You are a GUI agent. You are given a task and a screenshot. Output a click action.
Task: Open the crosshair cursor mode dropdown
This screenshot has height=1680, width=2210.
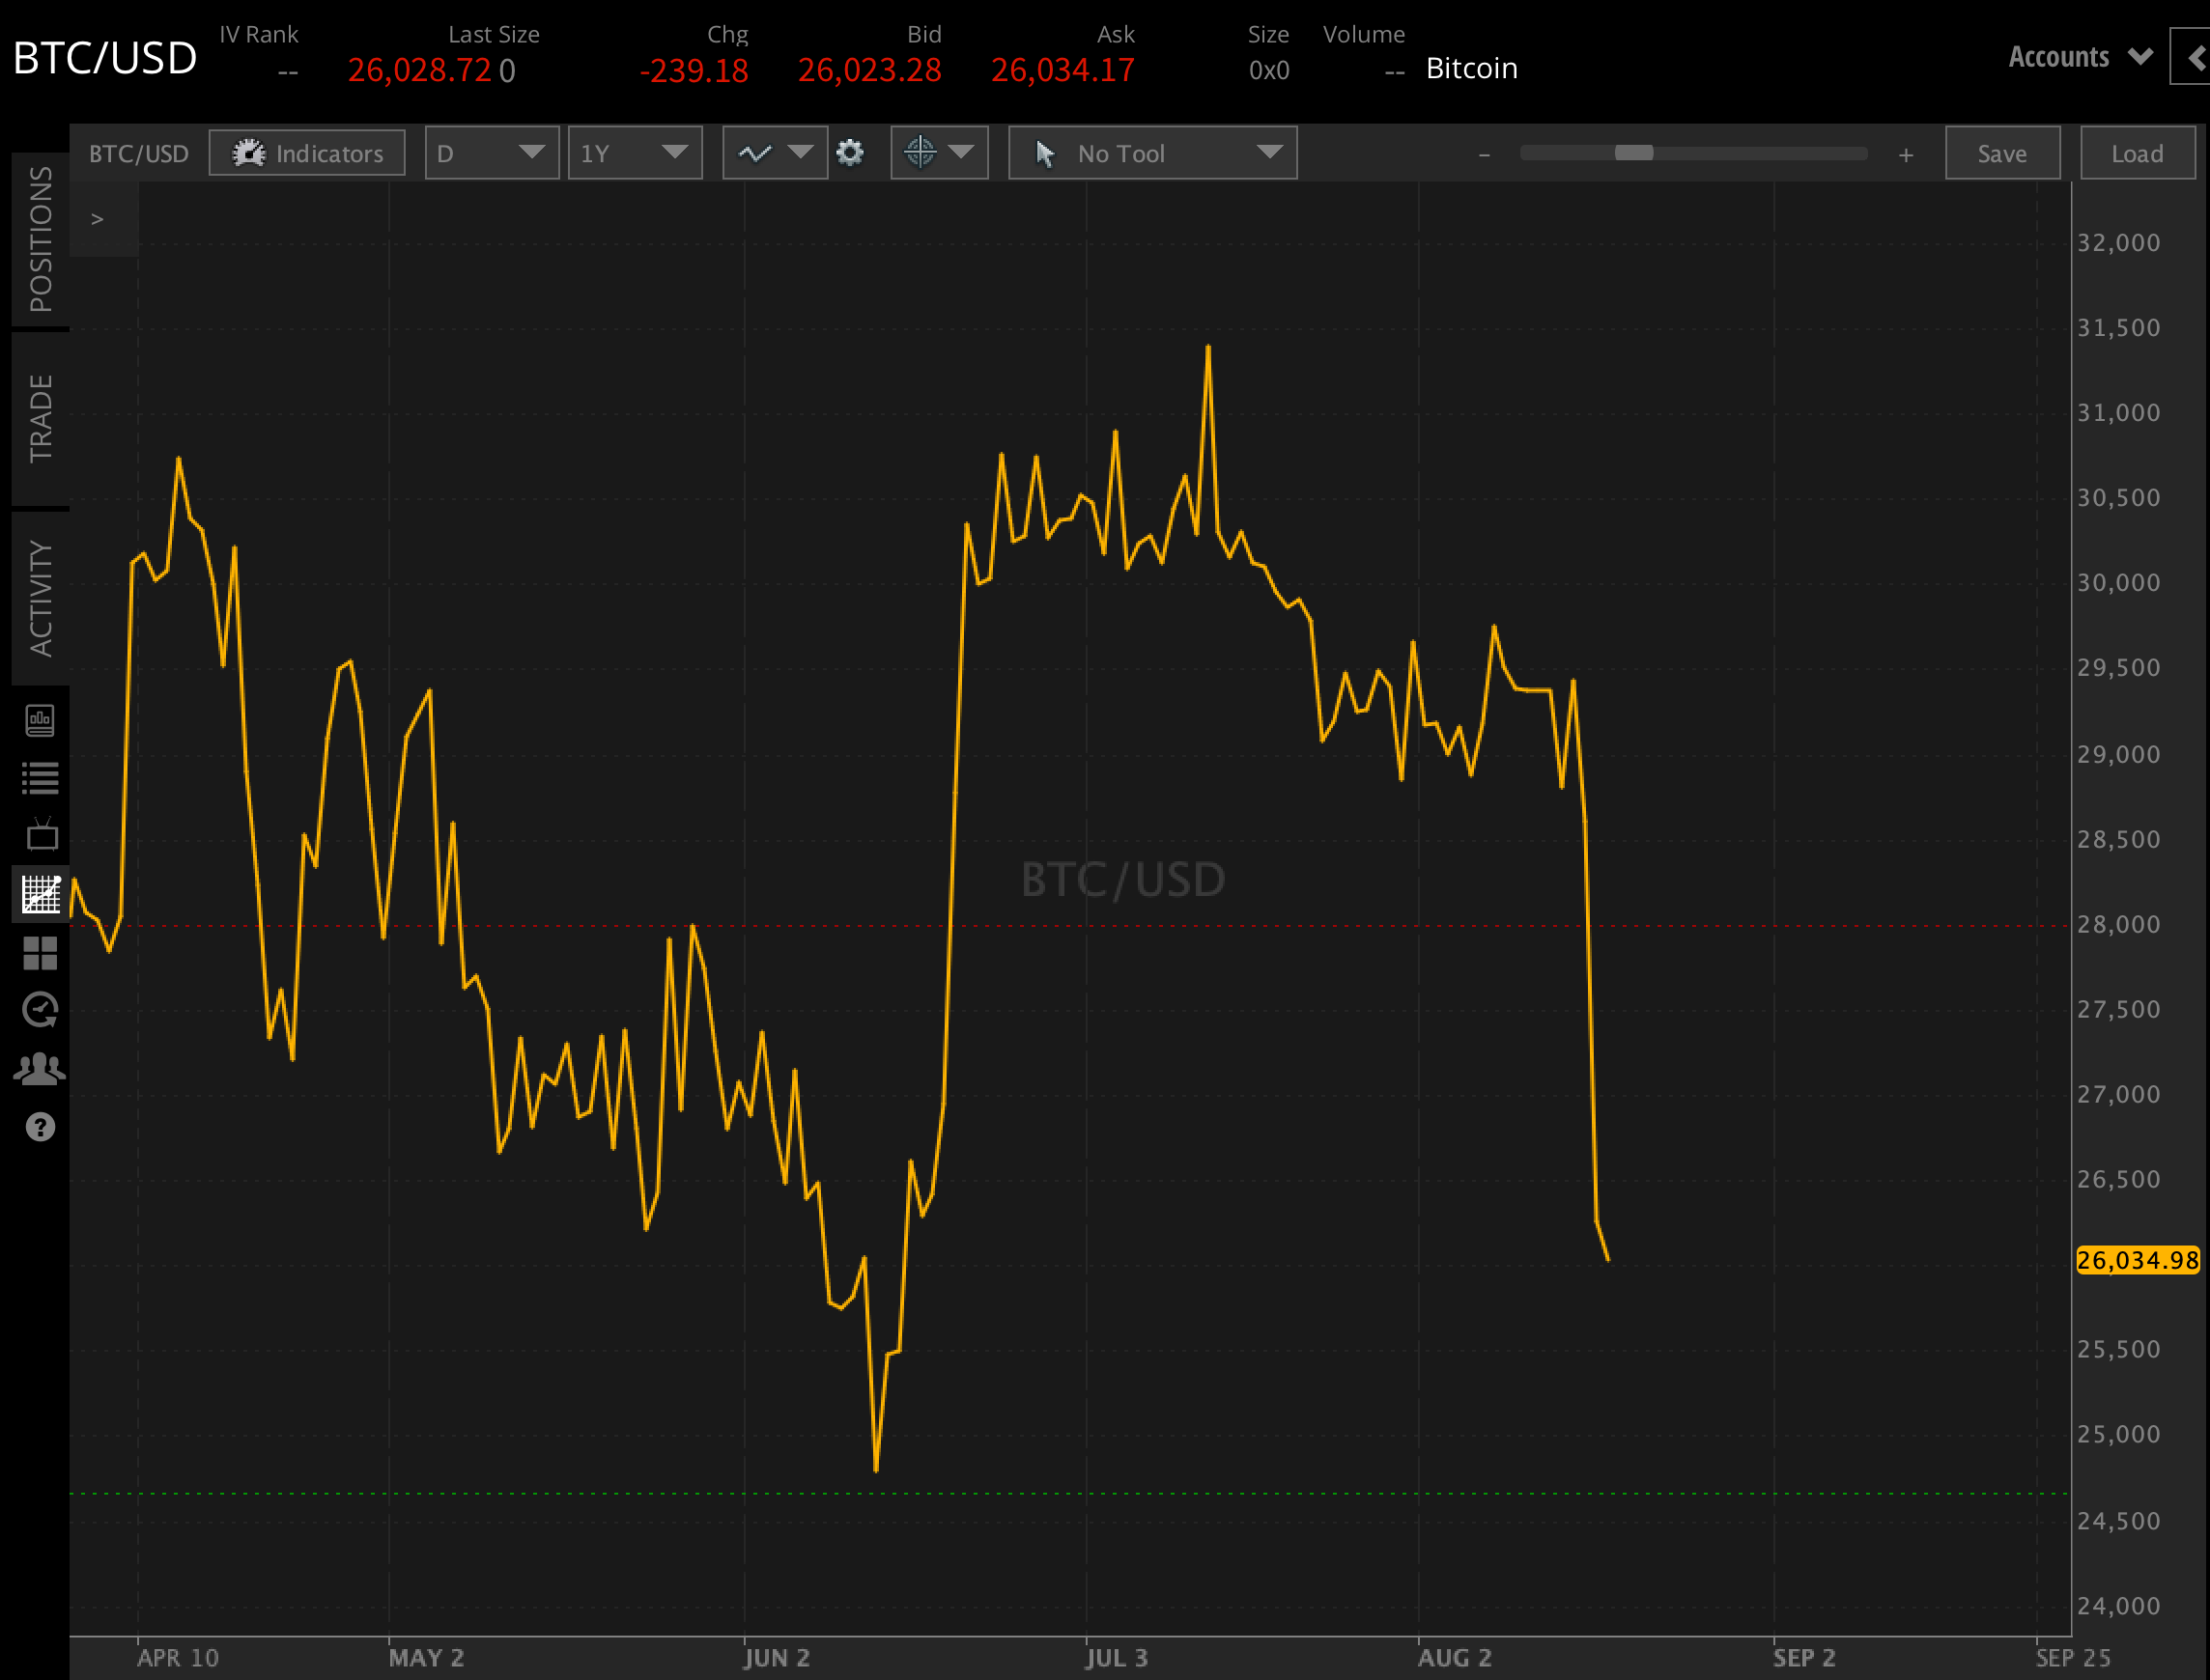(x=939, y=153)
